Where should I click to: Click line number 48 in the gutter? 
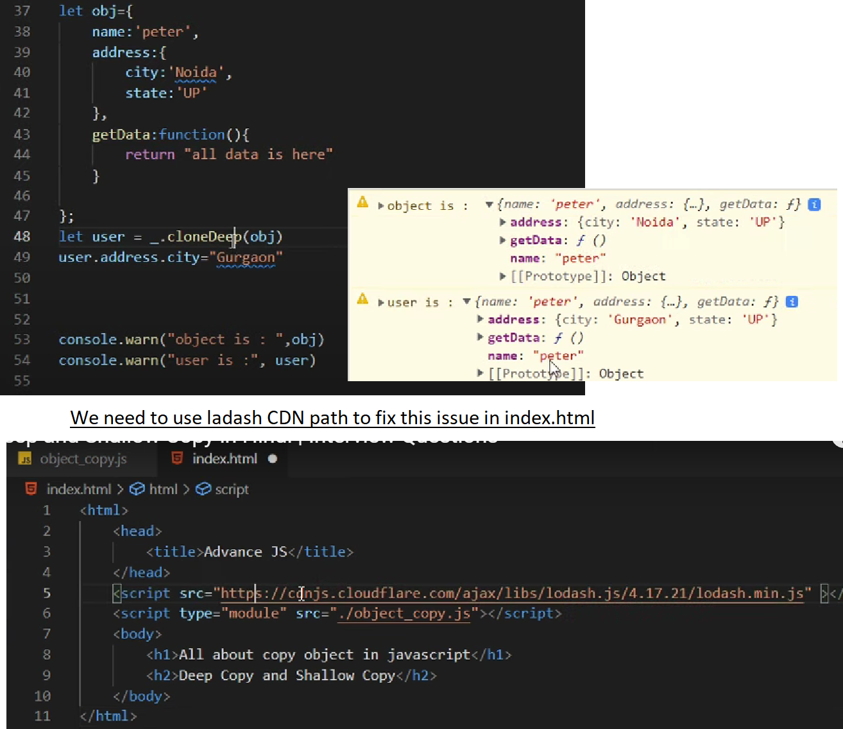point(22,237)
